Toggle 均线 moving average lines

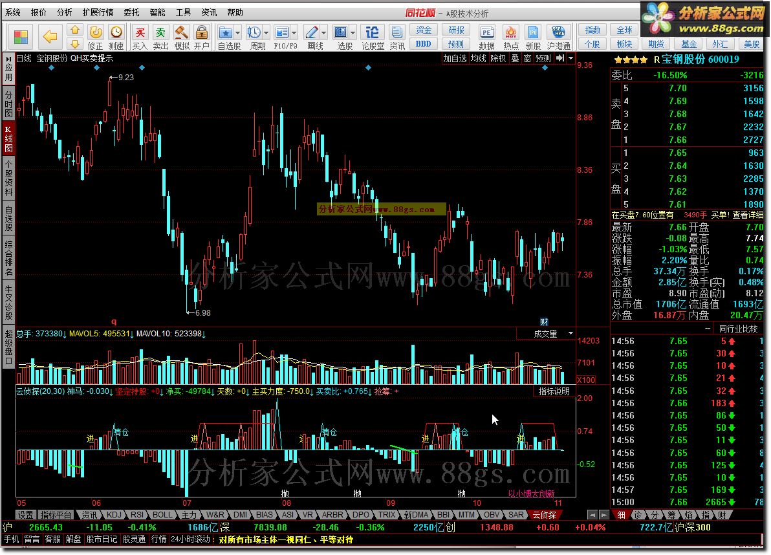click(x=479, y=58)
